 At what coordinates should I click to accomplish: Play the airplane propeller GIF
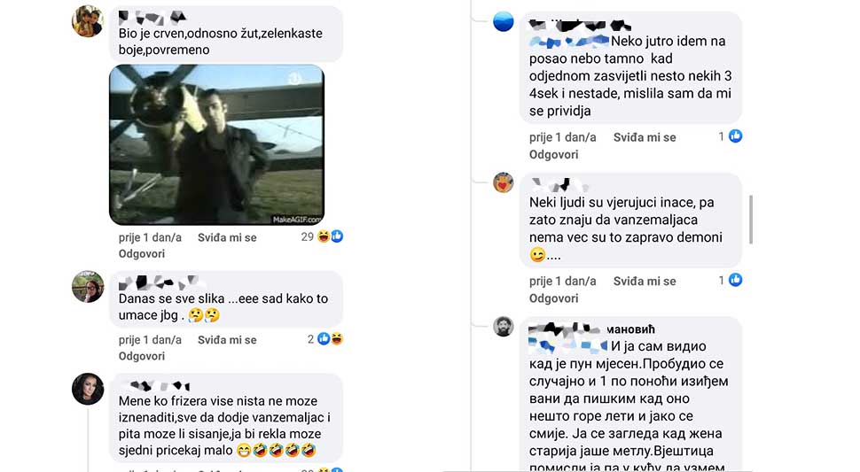(x=216, y=144)
